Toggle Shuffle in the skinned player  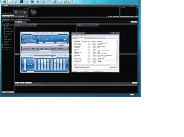point(54,49)
